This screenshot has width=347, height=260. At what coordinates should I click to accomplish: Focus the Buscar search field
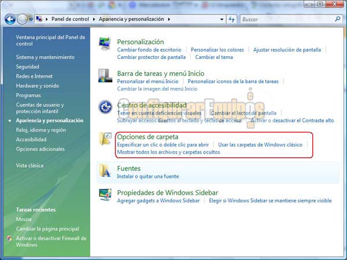click(x=287, y=20)
